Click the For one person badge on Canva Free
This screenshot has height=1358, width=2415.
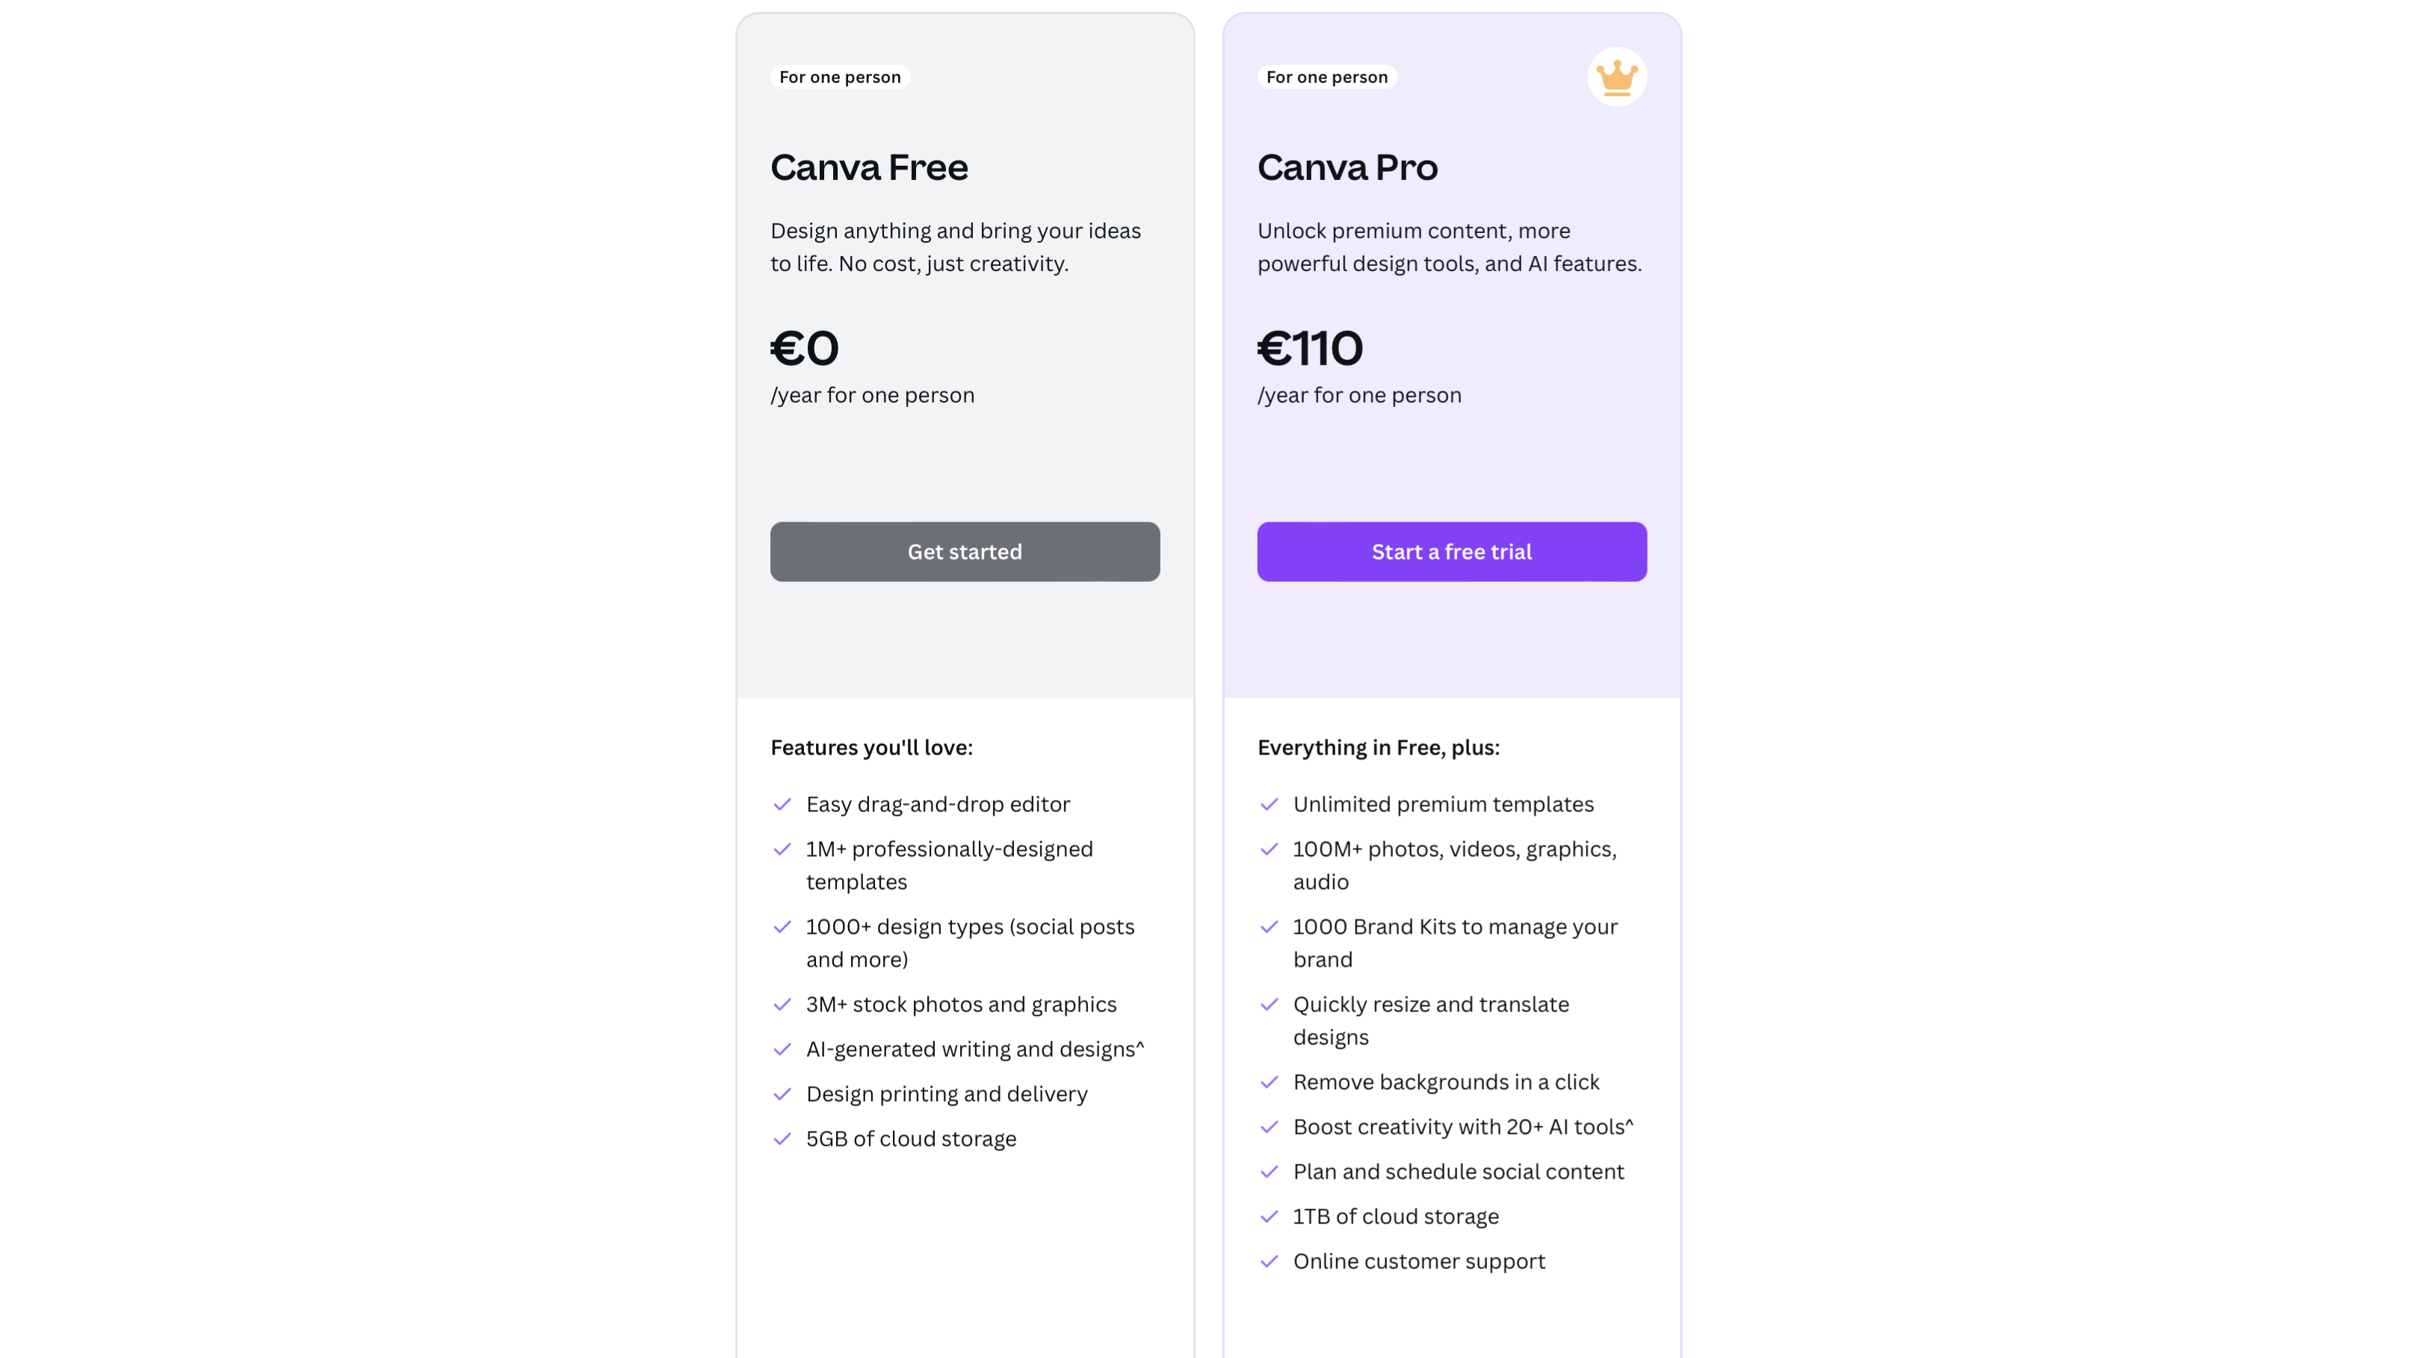click(839, 77)
